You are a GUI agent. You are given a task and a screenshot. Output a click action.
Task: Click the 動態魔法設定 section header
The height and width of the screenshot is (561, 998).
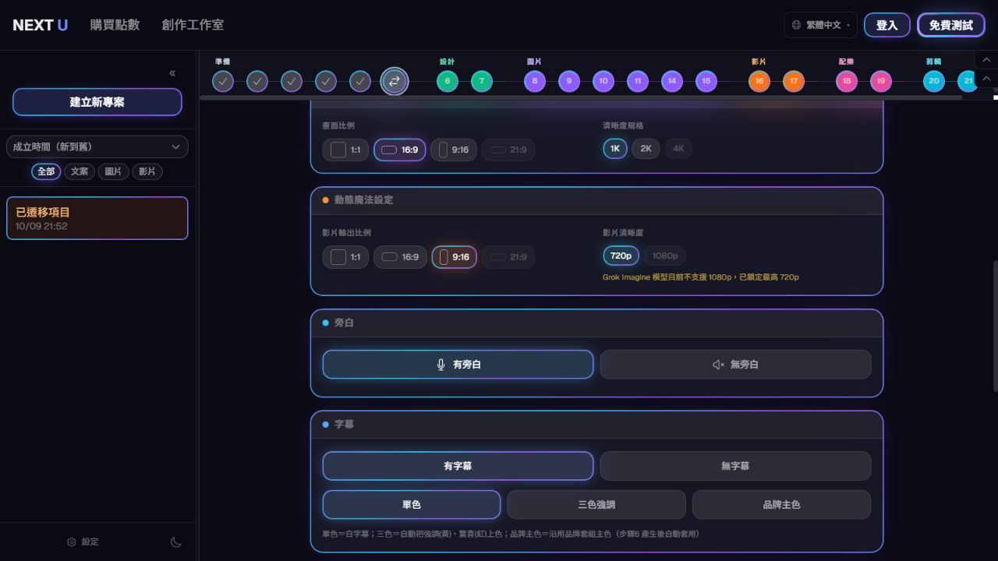pyautogui.click(x=596, y=200)
